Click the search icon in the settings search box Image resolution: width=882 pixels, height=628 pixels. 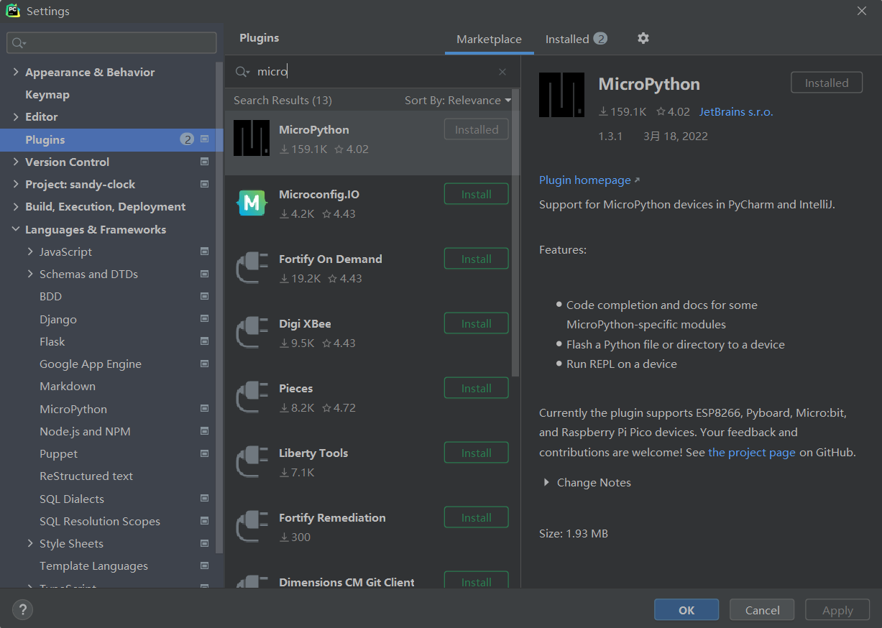click(x=19, y=43)
